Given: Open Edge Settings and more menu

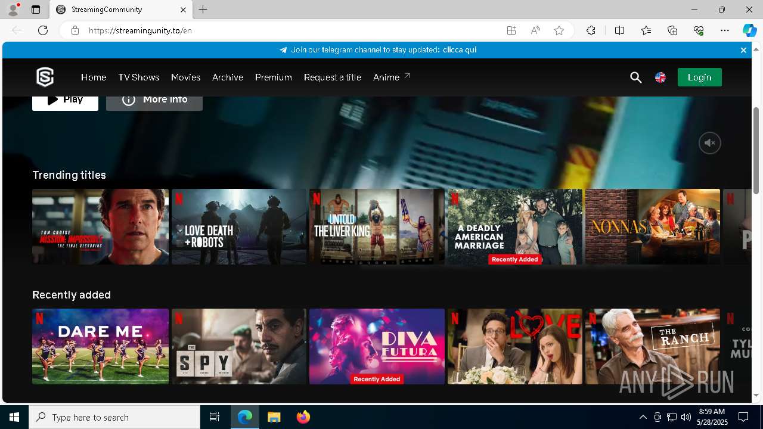Looking at the screenshot, I should click(x=725, y=30).
